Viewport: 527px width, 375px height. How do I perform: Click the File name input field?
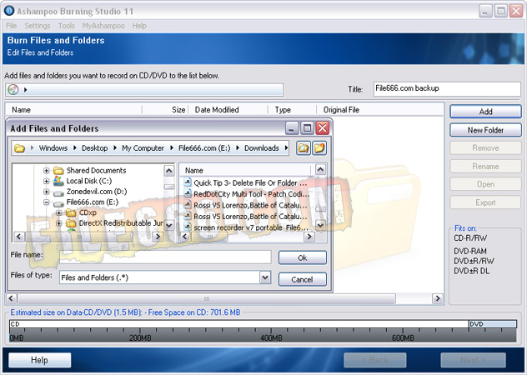tap(165, 257)
